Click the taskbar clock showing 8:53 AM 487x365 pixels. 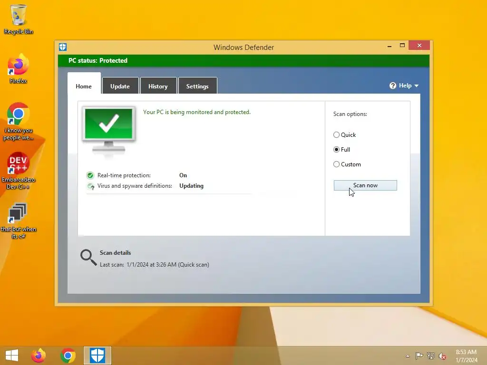[x=466, y=356]
